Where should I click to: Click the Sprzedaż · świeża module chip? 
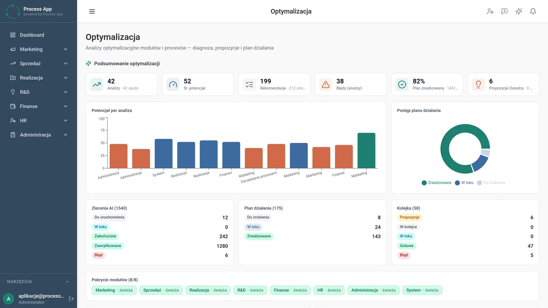click(x=161, y=290)
